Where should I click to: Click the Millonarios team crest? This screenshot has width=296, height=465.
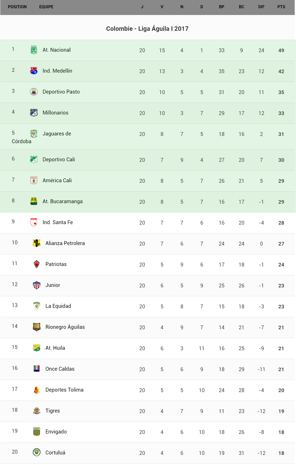point(34,112)
